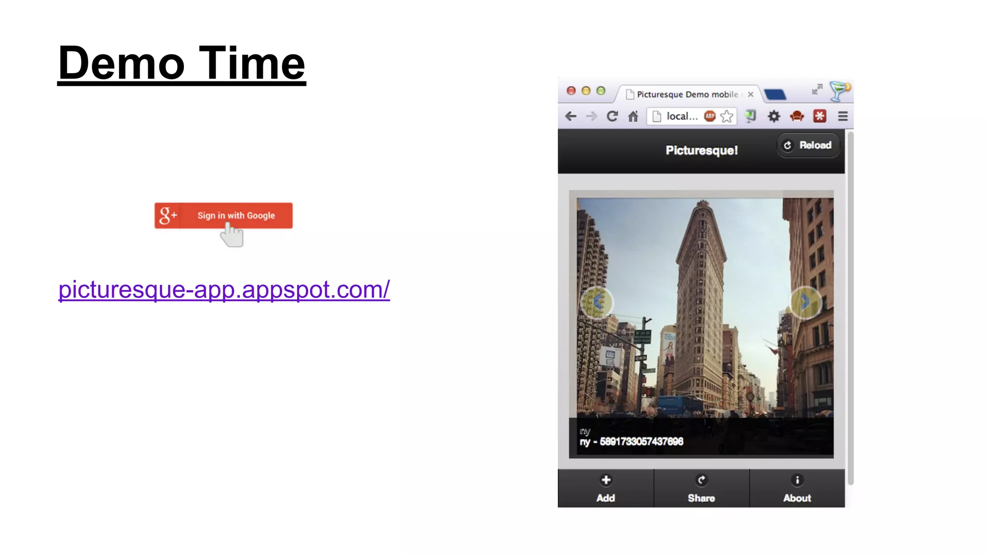986x555 pixels.
Task: Close the Picturesque Demo mobile tab
Action: [x=751, y=94]
